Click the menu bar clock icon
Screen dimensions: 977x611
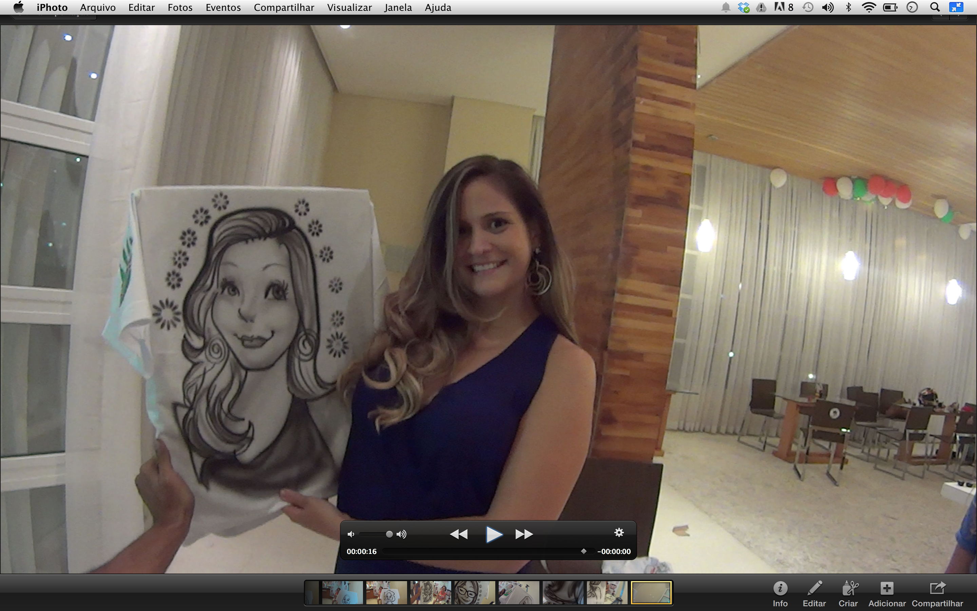pos(912,7)
